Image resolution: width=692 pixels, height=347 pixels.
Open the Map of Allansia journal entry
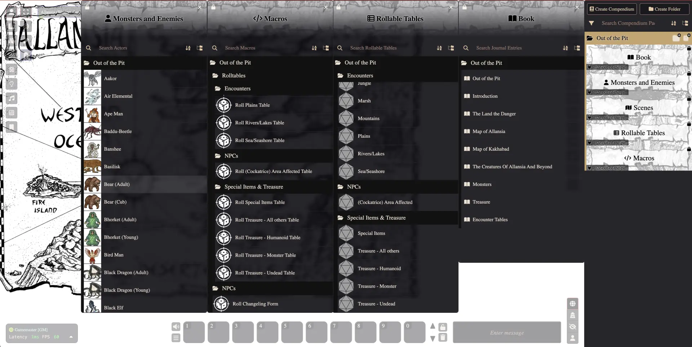[488, 132]
